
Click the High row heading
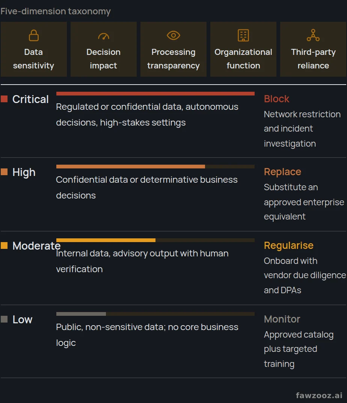(x=24, y=172)
